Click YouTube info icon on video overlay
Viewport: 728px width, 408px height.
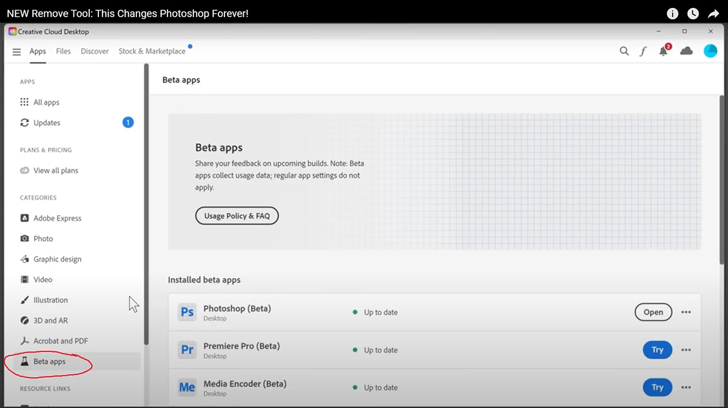[672, 13]
